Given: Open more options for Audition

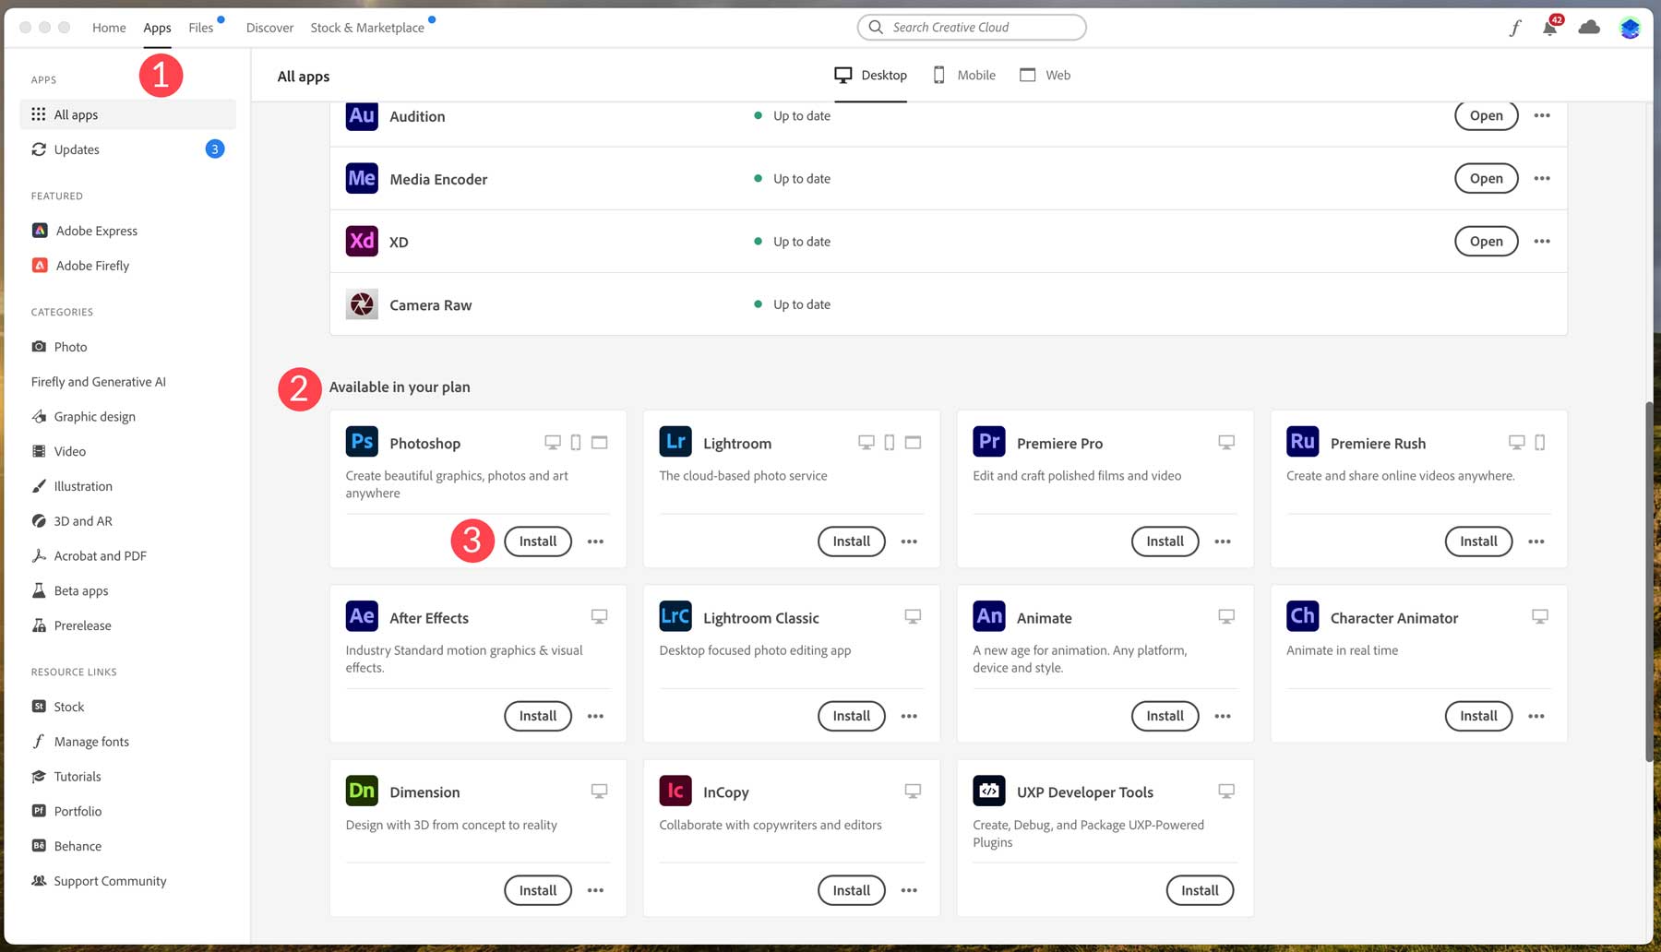Looking at the screenshot, I should pos(1542,115).
